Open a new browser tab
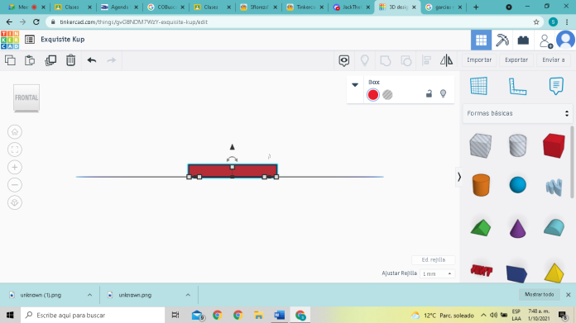Image resolution: width=576 pixels, height=323 pixels. 476,7
